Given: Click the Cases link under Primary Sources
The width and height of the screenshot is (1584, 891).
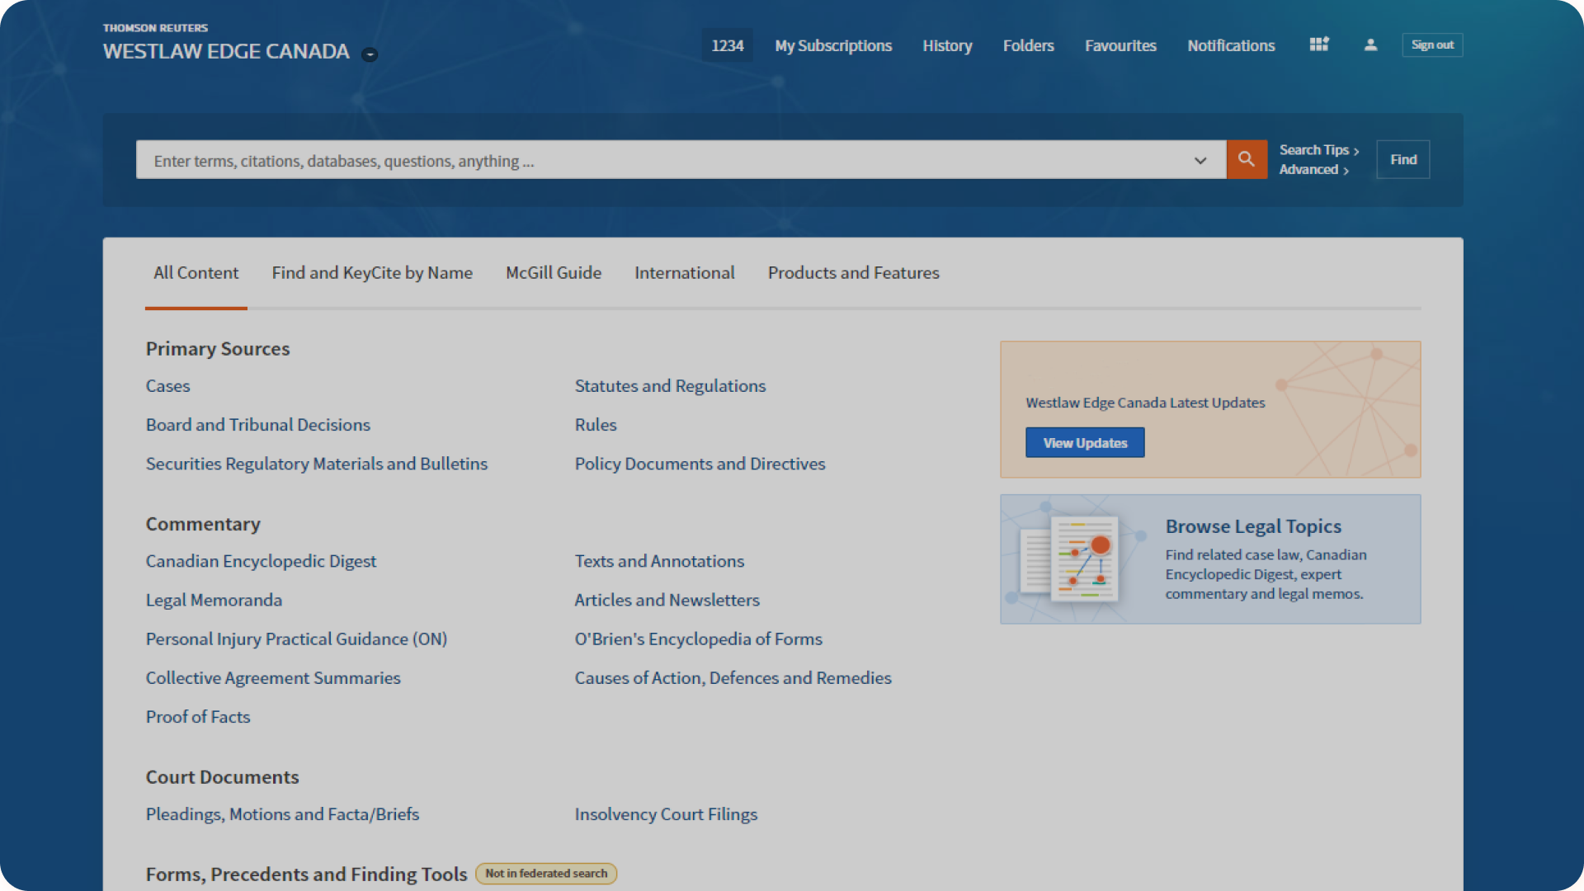Looking at the screenshot, I should 167,385.
